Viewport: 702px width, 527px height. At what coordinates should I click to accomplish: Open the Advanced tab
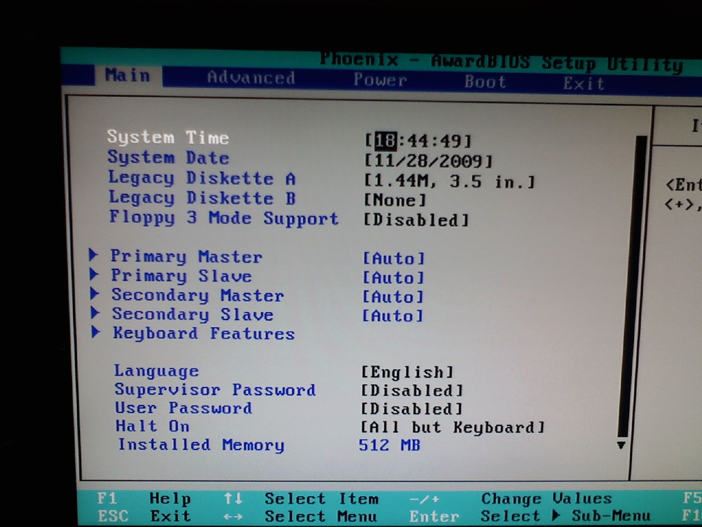251,78
